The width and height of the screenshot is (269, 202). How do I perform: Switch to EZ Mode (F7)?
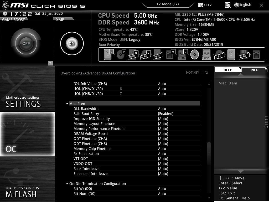(x=168, y=4)
